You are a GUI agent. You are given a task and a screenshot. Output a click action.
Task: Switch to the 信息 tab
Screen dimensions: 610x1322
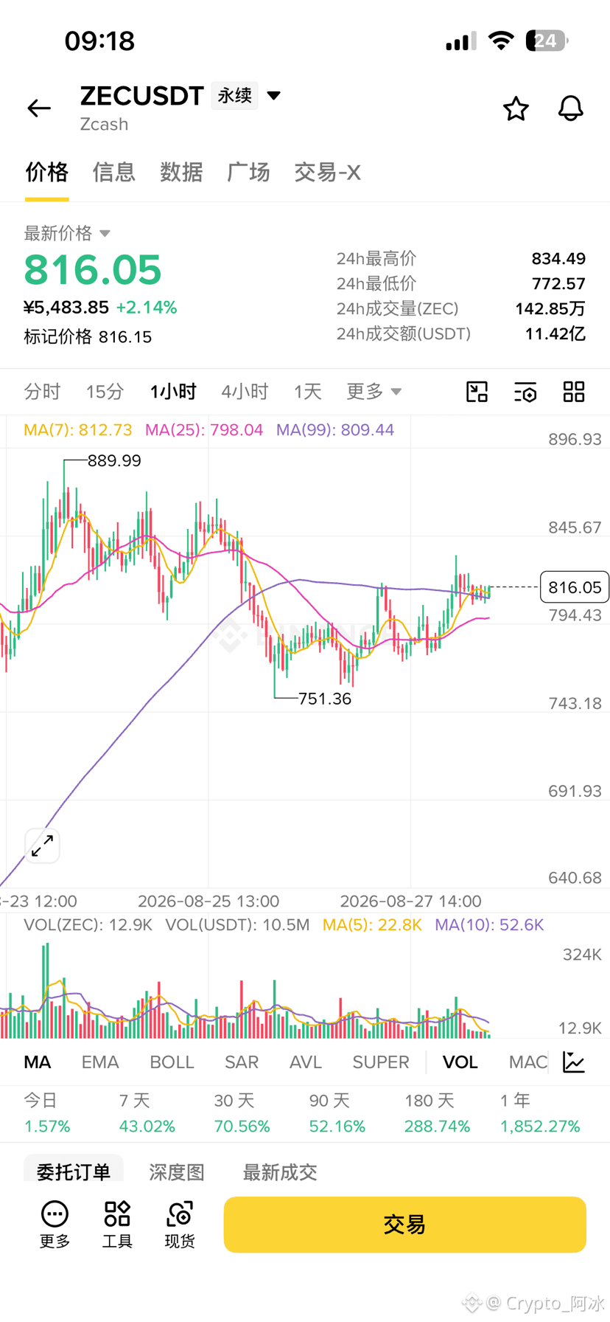(114, 172)
